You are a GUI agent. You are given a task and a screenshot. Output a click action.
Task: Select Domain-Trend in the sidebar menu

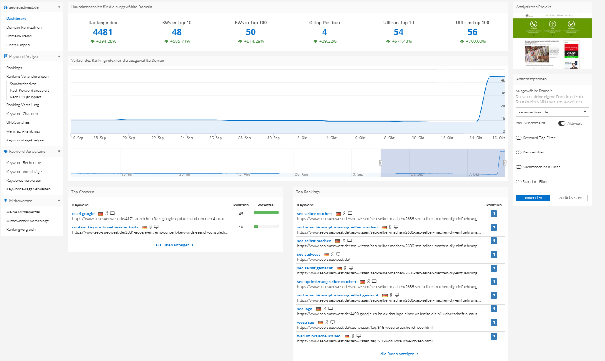pyautogui.click(x=19, y=36)
